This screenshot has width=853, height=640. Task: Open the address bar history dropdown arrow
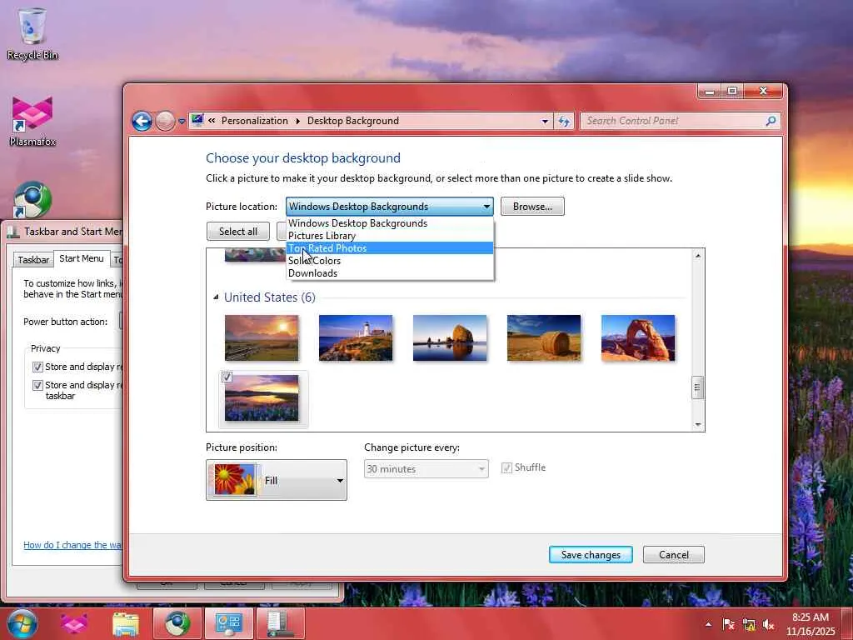point(545,122)
